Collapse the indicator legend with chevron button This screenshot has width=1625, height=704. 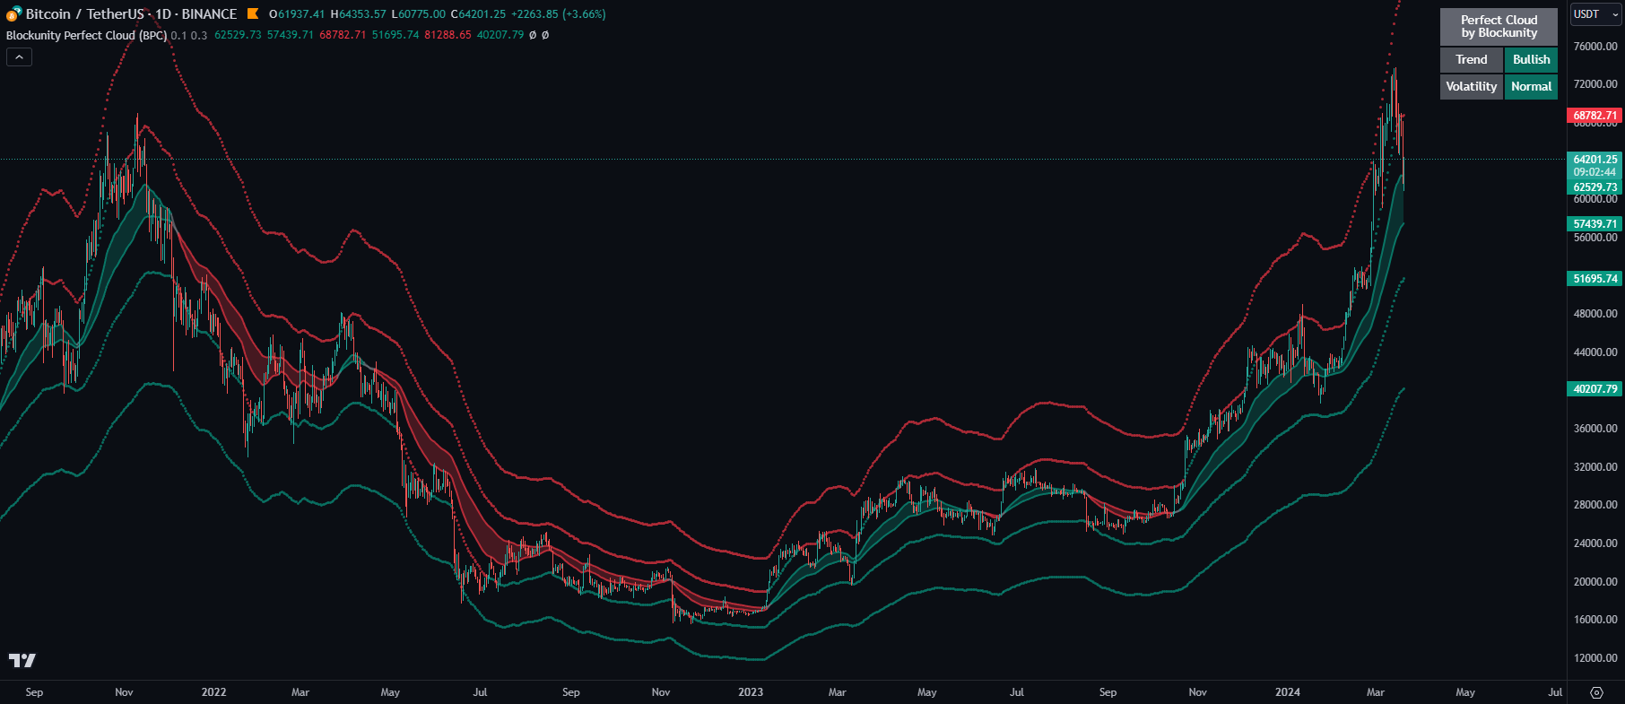coord(19,56)
